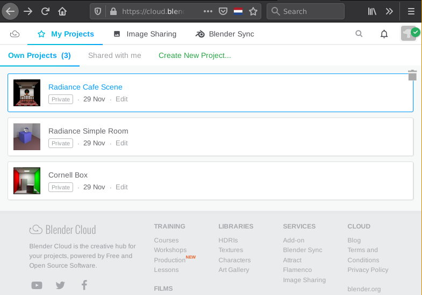Open Add-on services link

[294, 240]
